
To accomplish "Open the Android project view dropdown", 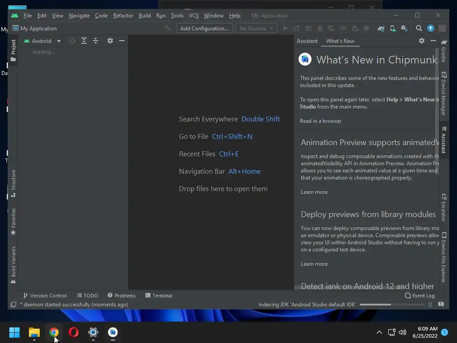I will pyautogui.click(x=42, y=41).
